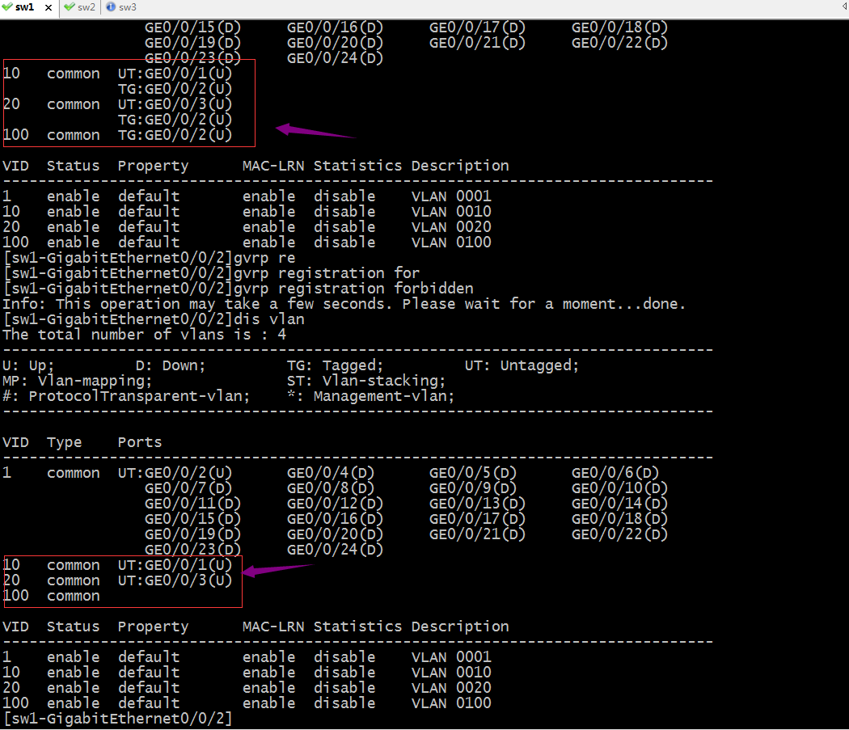Click 'The total number of vlans is : 4'

(x=144, y=335)
